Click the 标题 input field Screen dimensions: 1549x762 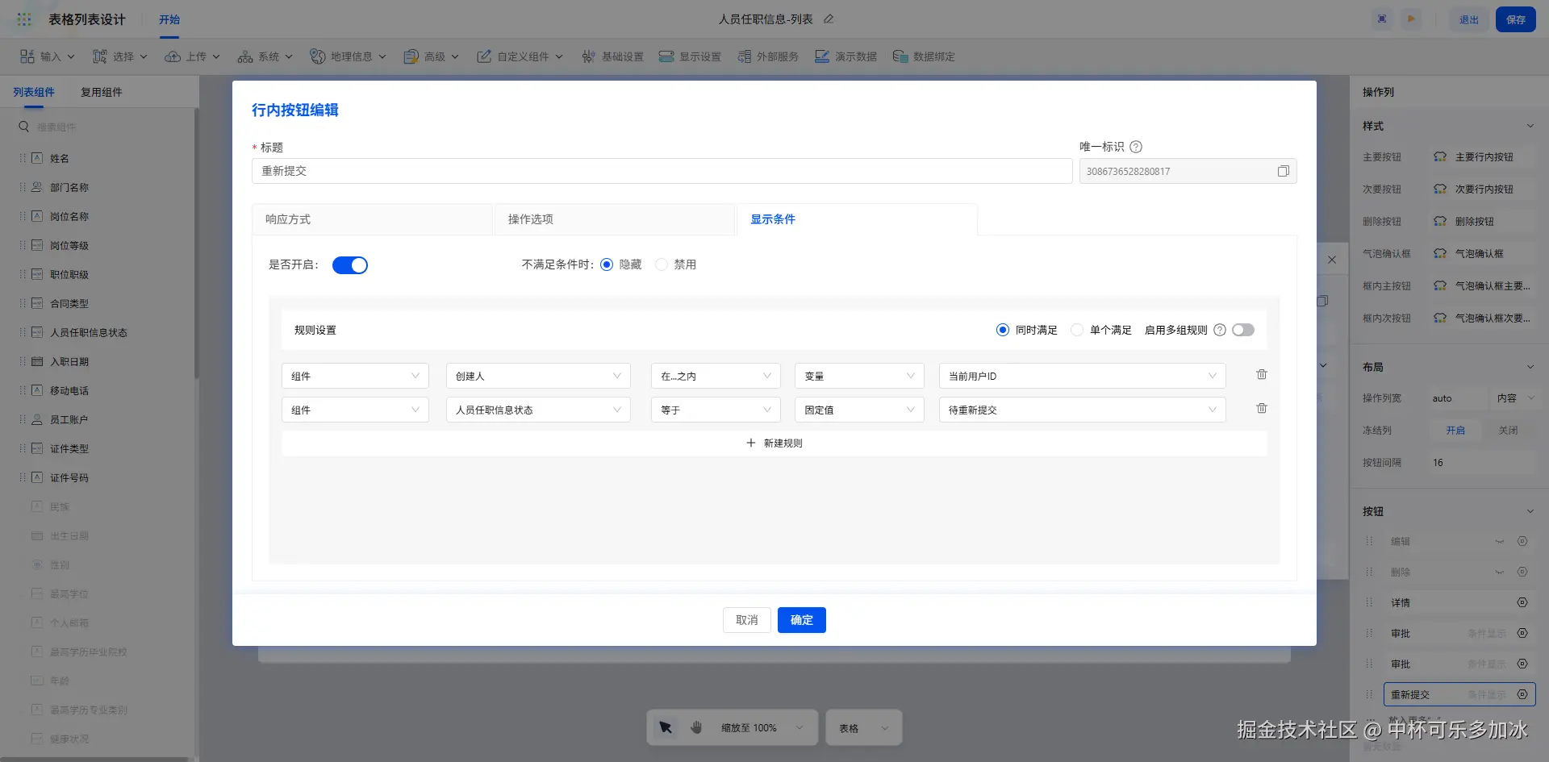pos(662,171)
